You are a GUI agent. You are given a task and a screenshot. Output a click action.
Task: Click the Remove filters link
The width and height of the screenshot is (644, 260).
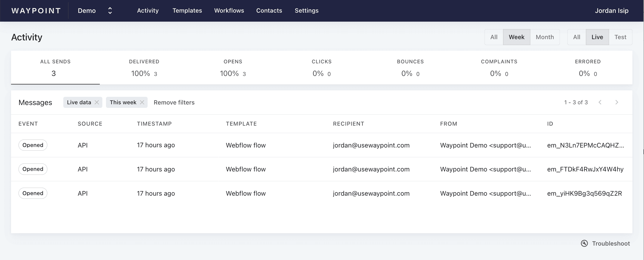174,102
